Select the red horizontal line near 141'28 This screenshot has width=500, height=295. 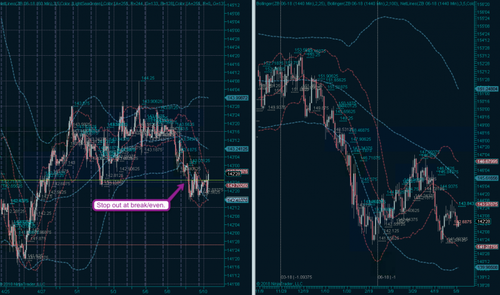[x=112, y=245]
